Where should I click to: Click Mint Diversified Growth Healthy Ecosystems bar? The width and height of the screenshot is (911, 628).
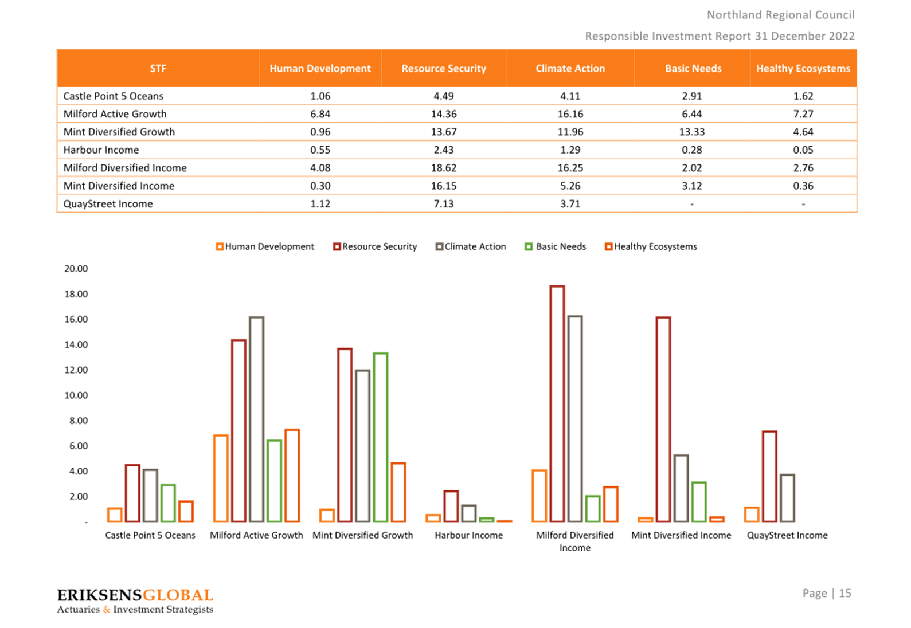tap(398, 492)
